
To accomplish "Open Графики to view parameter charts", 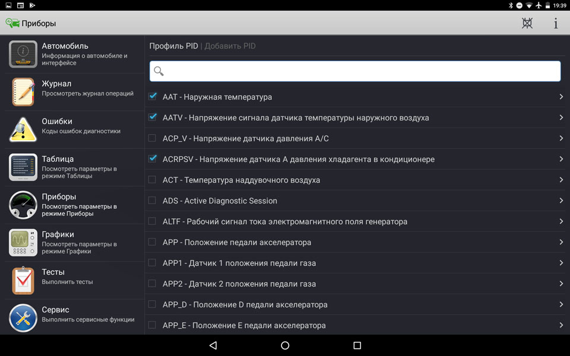I will 23,243.
